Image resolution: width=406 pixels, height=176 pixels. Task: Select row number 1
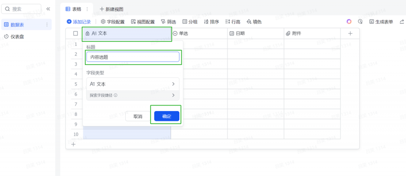coord(76,44)
